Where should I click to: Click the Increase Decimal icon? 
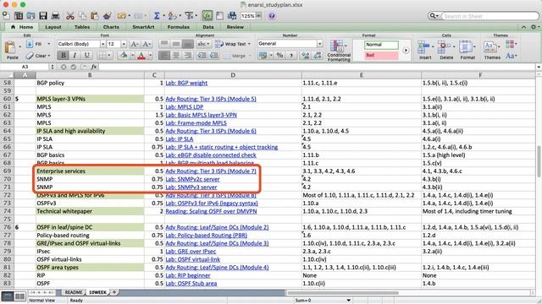305,55
